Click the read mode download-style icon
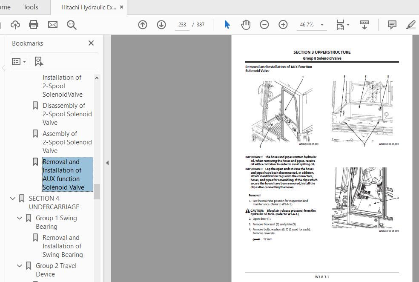The image size is (419, 282). pyautogui.click(x=364, y=25)
